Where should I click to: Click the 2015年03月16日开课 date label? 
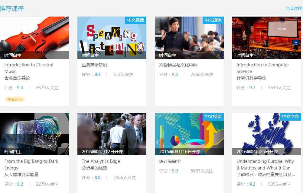click(180, 152)
